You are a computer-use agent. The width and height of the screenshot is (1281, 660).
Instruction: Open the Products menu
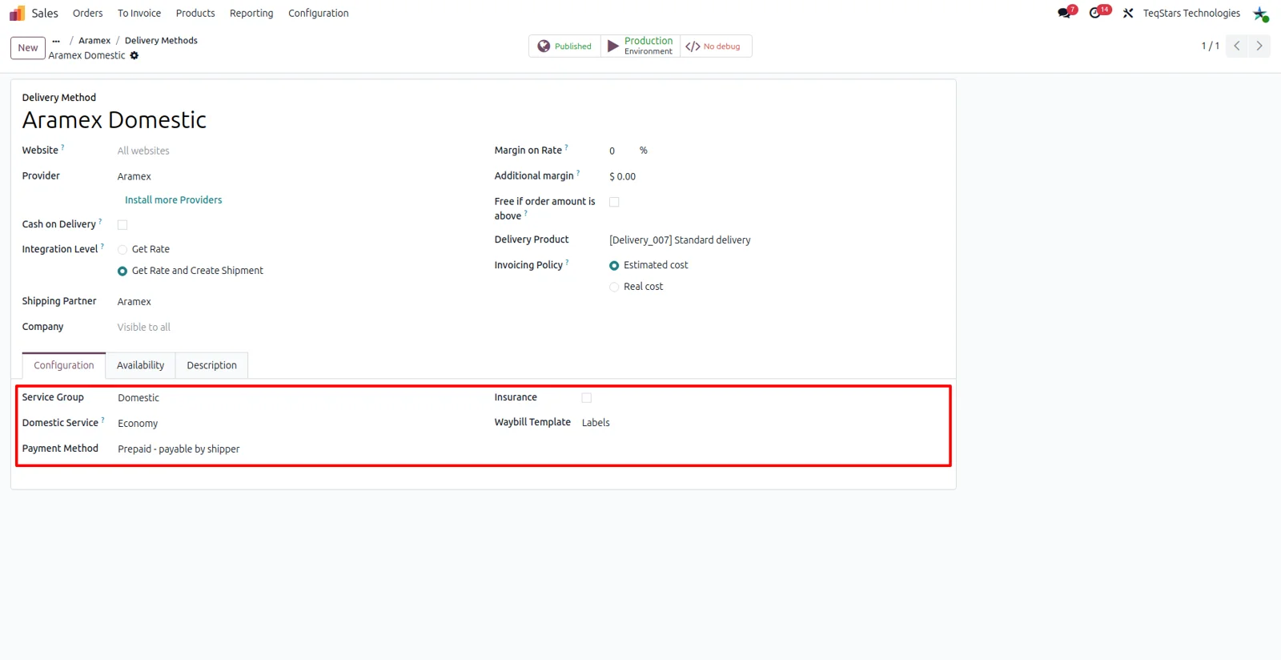coord(195,14)
